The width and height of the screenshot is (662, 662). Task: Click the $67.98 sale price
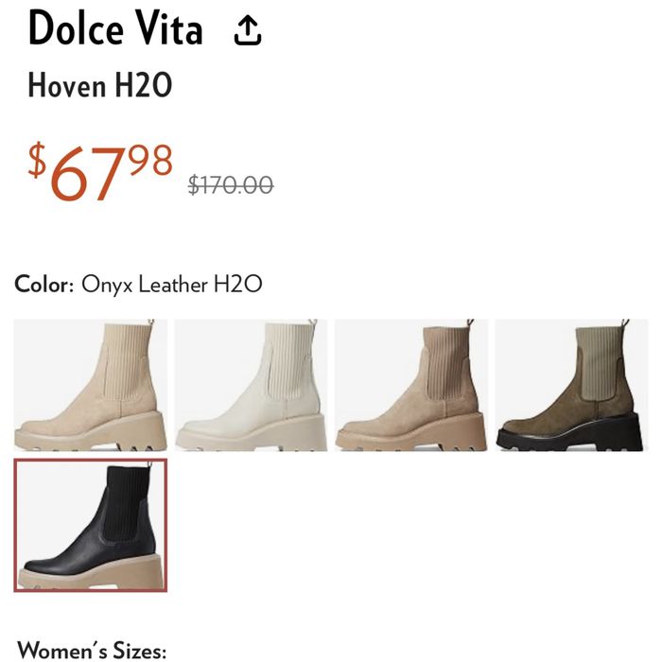(x=100, y=171)
